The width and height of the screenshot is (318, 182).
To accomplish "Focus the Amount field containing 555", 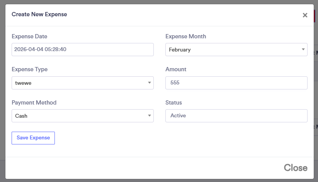I will tap(236, 83).
